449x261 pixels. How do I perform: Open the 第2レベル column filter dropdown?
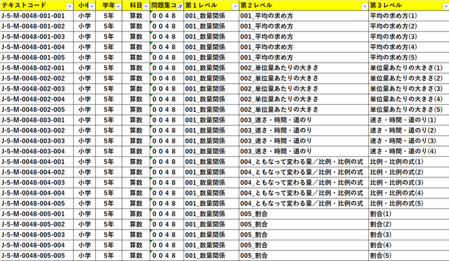click(x=364, y=6)
